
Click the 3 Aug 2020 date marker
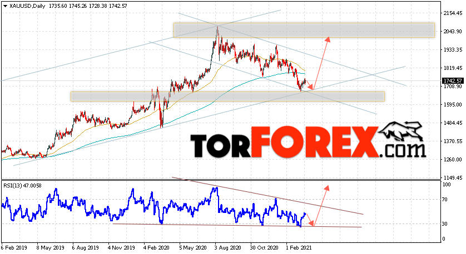pos(228,248)
